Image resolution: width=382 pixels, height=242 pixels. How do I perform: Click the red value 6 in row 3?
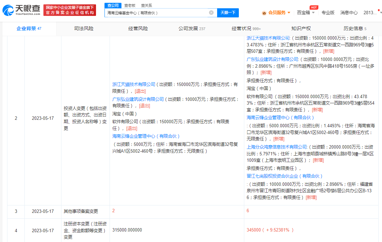[248, 211]
